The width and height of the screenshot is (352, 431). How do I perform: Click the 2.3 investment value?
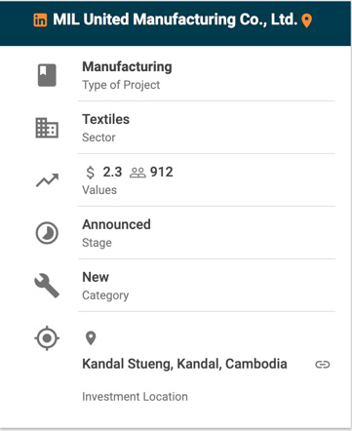(112, 172)
